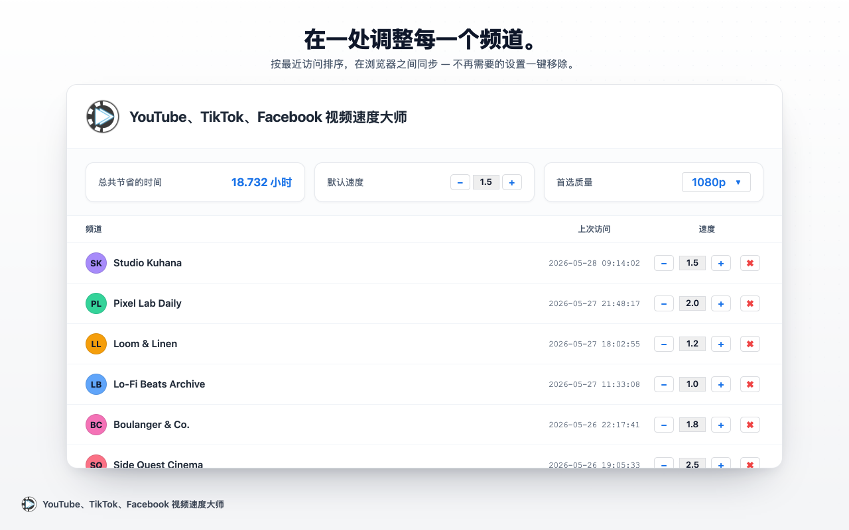Screen dimensions: 849x530
Task: Click the 18.732 小时 saved time value
Action: [261, 182]
